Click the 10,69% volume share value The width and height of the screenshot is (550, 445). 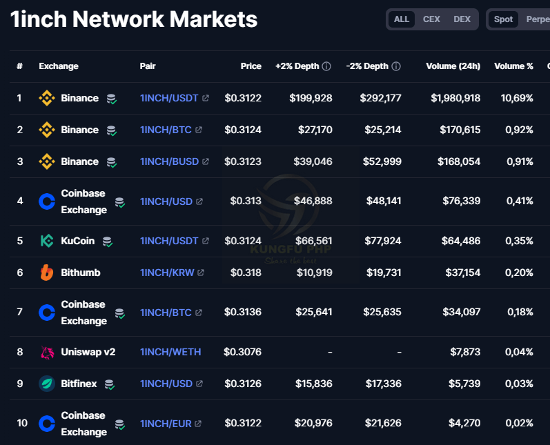tap(517, 98)
